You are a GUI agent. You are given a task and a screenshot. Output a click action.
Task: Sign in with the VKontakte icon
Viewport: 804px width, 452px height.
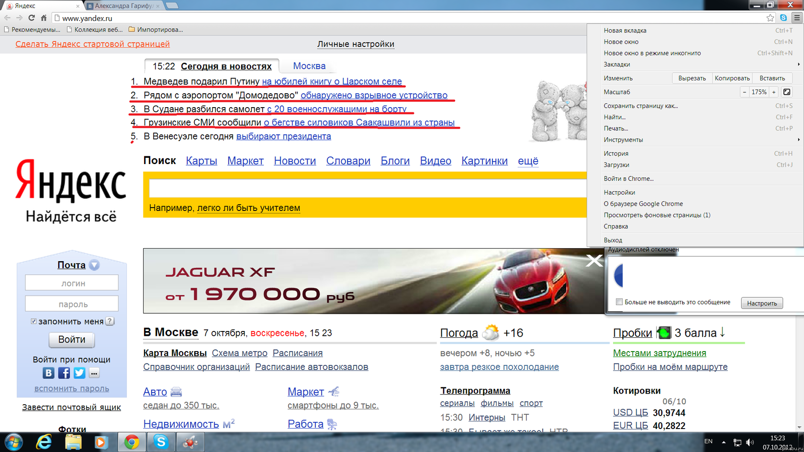[48, 373]
